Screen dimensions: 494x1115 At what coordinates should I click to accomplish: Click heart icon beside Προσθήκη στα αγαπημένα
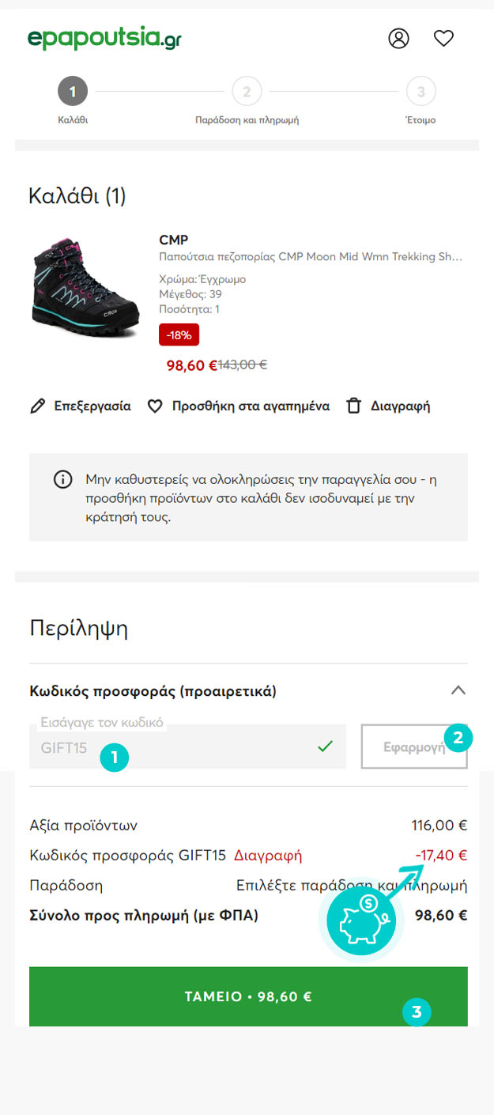[x=156, y=406]
